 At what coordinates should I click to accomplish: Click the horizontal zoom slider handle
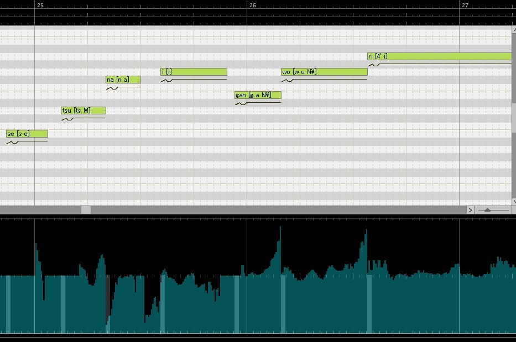pos(487,210)
